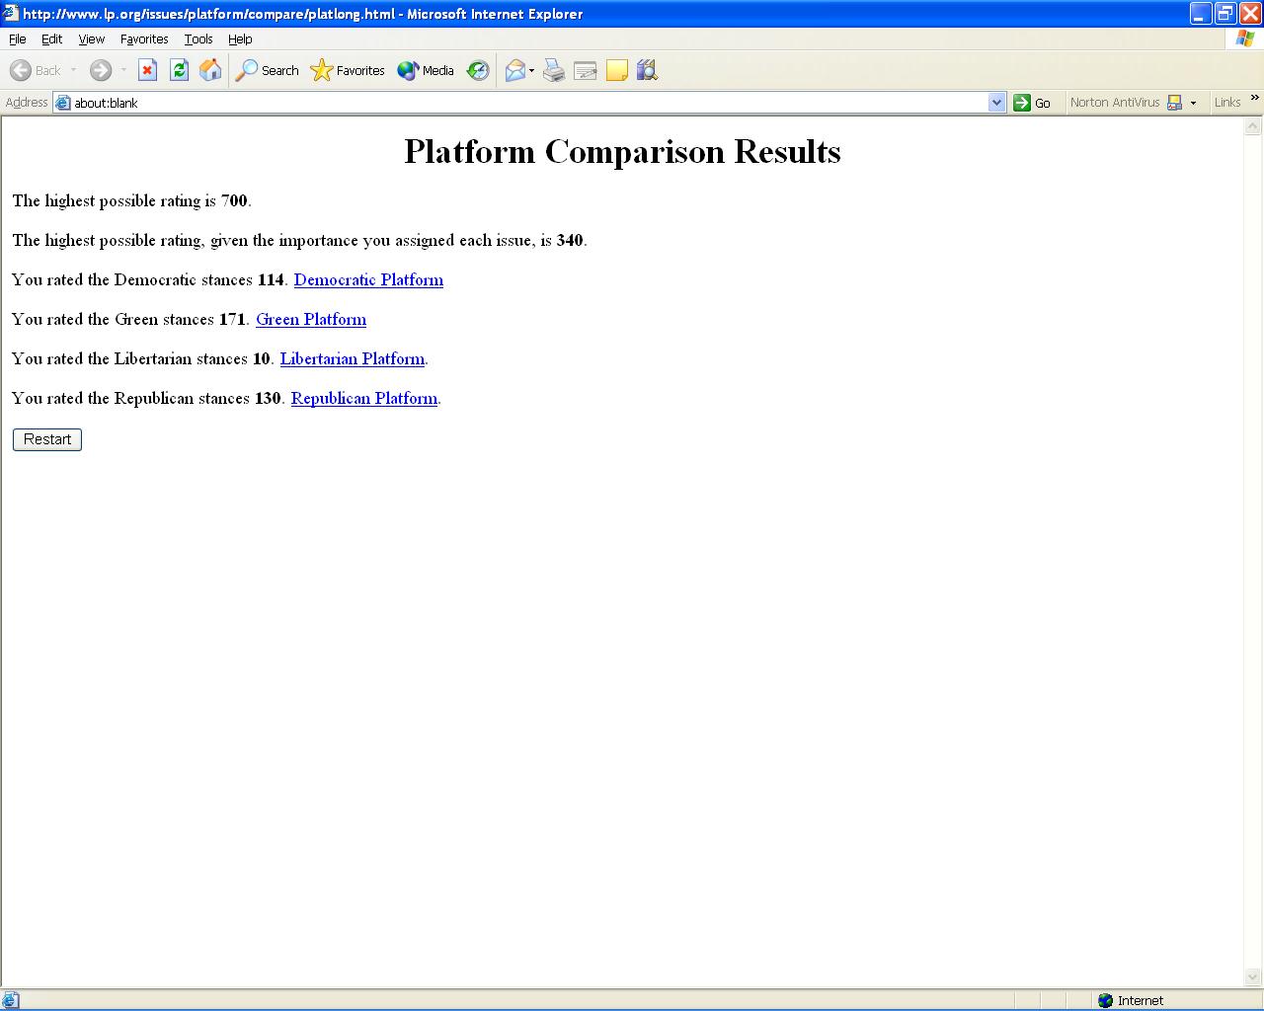Open the Search pane
The width and height of the screenshot is (1264, 1011).
267,70
